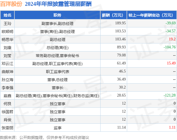Select position text 副总经理,职工监事代表(离任)
177x140 pixels.
(57, 64)
